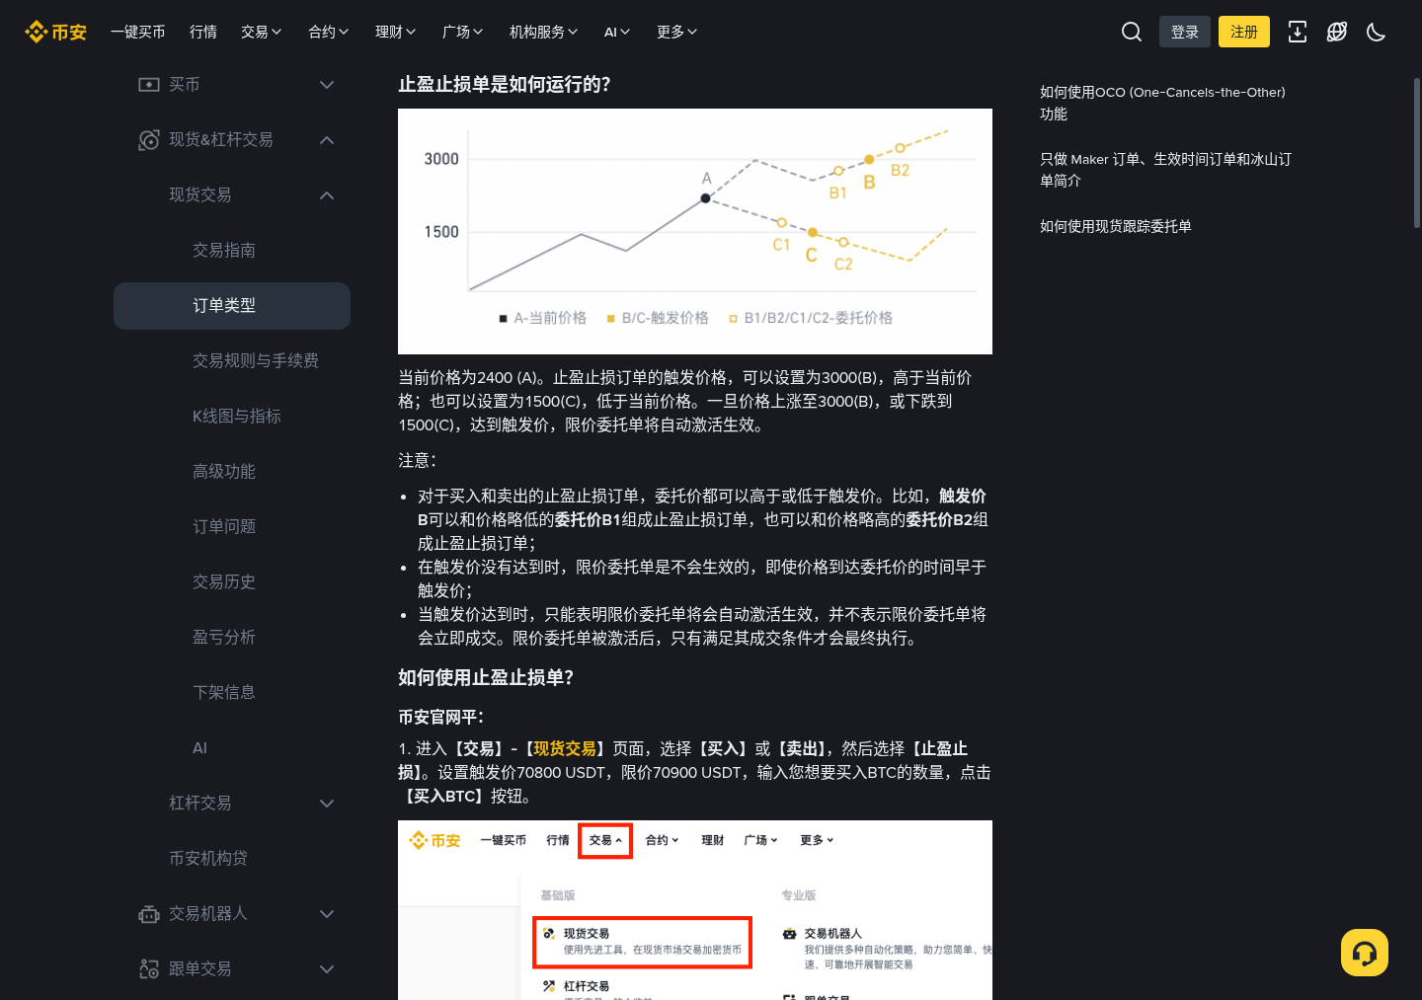
Task: Select the 订单类型 sidebar item
Action: (232, 306)
